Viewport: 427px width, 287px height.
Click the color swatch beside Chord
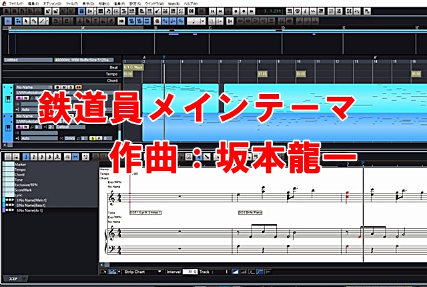9,175
